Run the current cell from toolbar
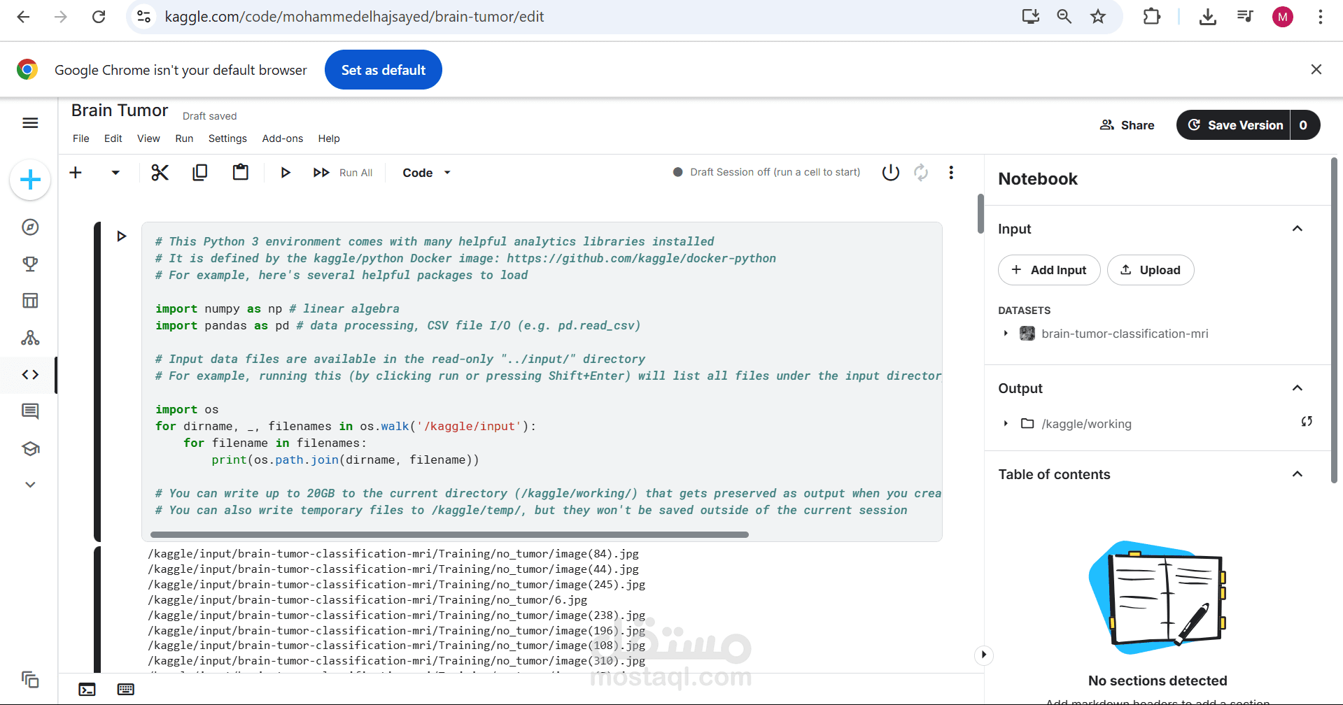Image resolution: width=1343 pixels, height=705 pixels. (285, 172)
